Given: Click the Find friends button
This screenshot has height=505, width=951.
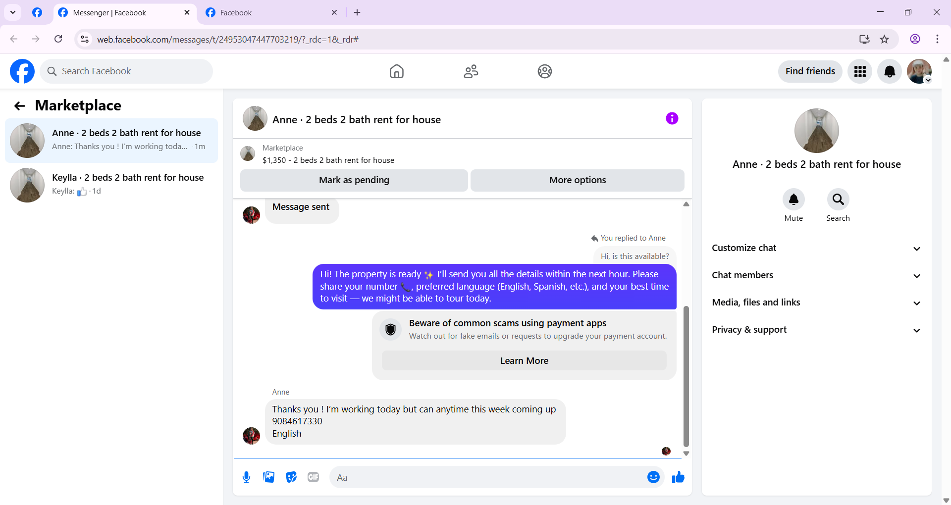Looking at the screenshot, I should (810, 71).
